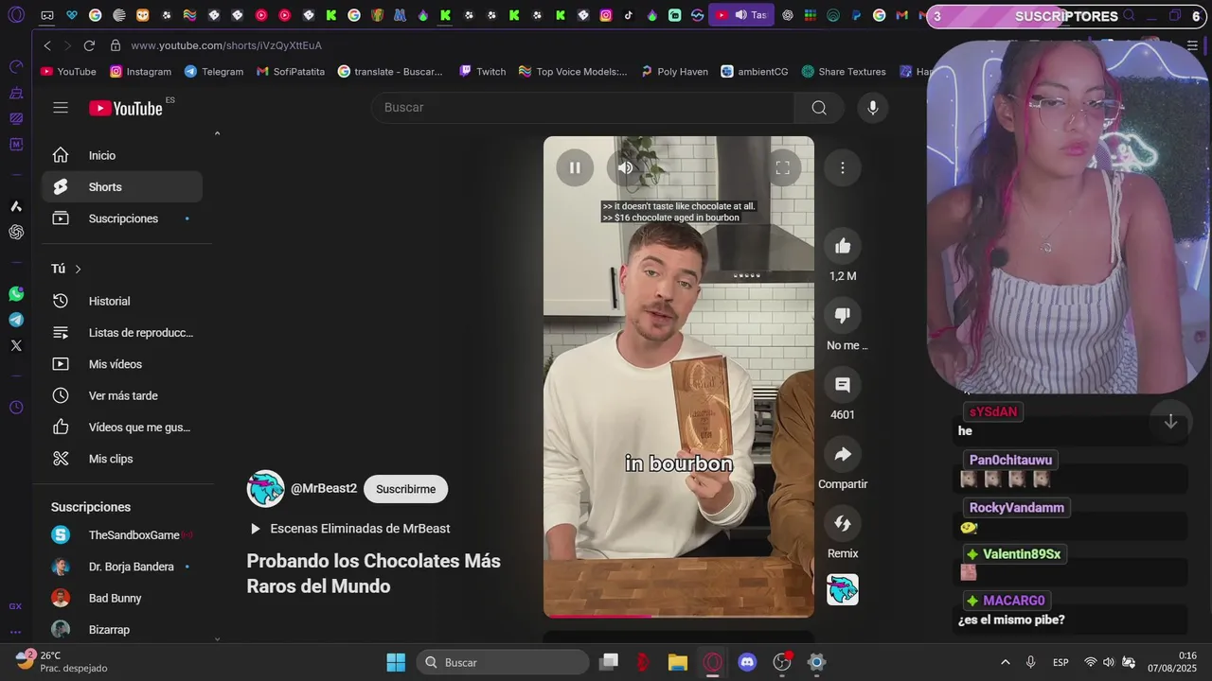The height and width of the screenshot is (681, 1212).
Task: Open the comments showing 4601
Action: pyautogui.click(x=842, y=385)
